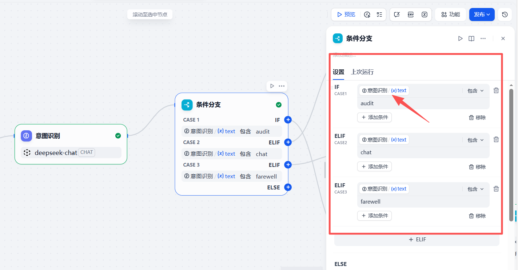Image resolution: width=518 pixels, height=270 pixels.
Task: Open the checklist icon in top toolbar
Action: click(x=379, y=15)
